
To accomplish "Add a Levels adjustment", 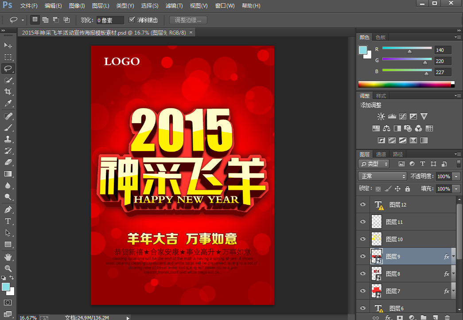I will pyautogui.click(x=392, y=117).
